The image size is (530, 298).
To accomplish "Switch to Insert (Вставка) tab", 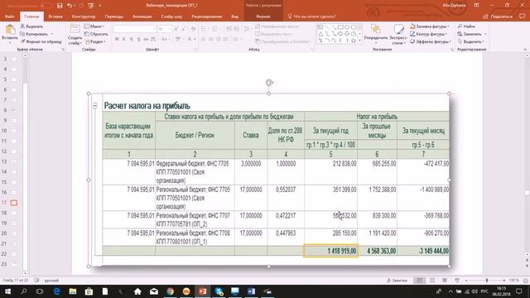I will click(x=55, y=17).
